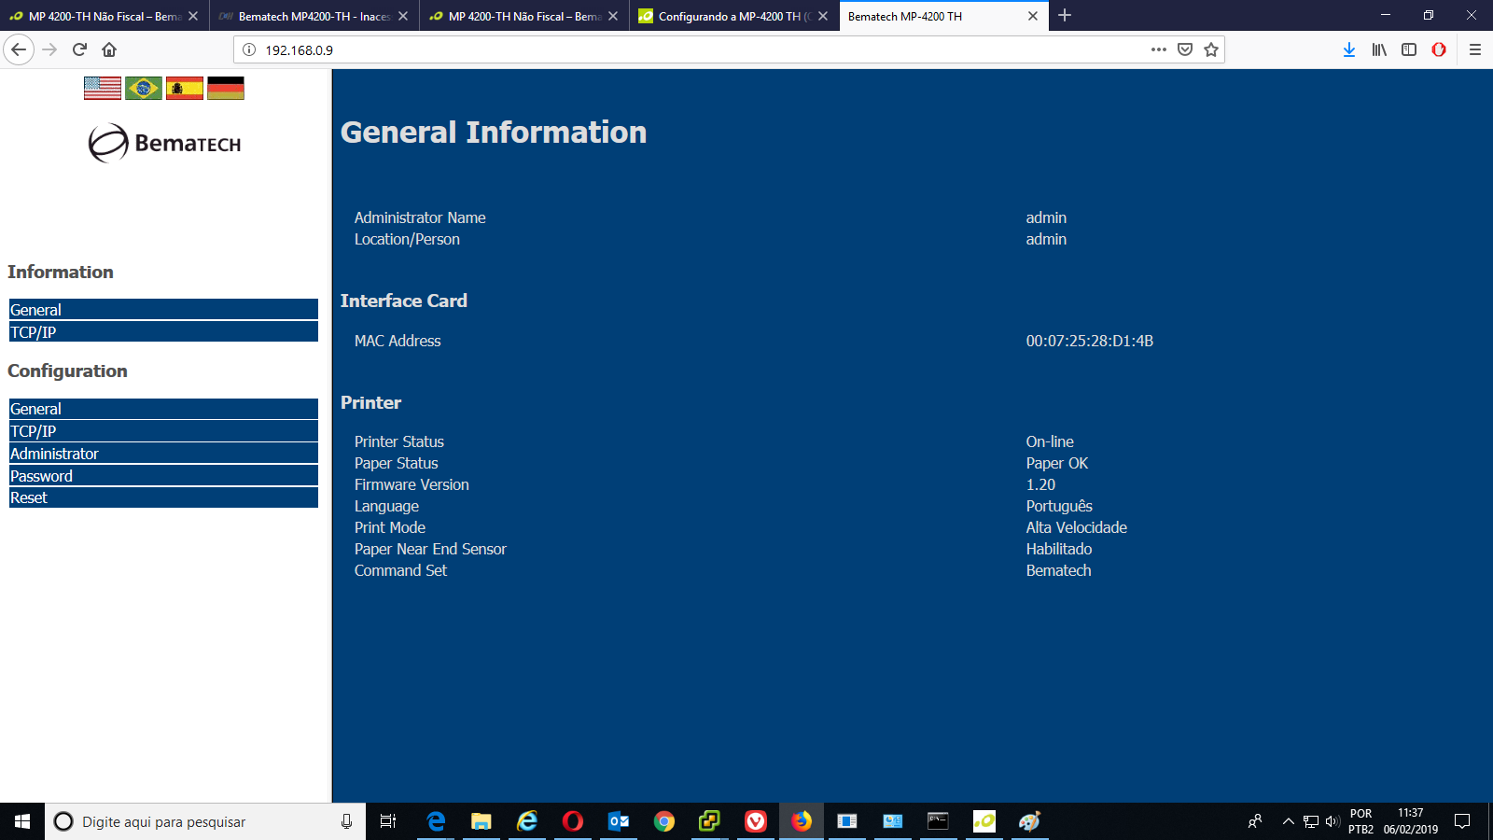Click the volume icon in system tray
The width and height of the screenshot is (1493, 840).
pos(1332,821)
